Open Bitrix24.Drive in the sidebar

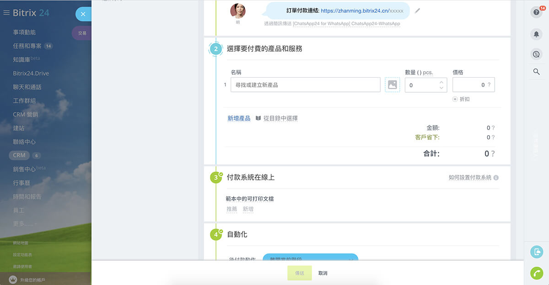point(31,73)
